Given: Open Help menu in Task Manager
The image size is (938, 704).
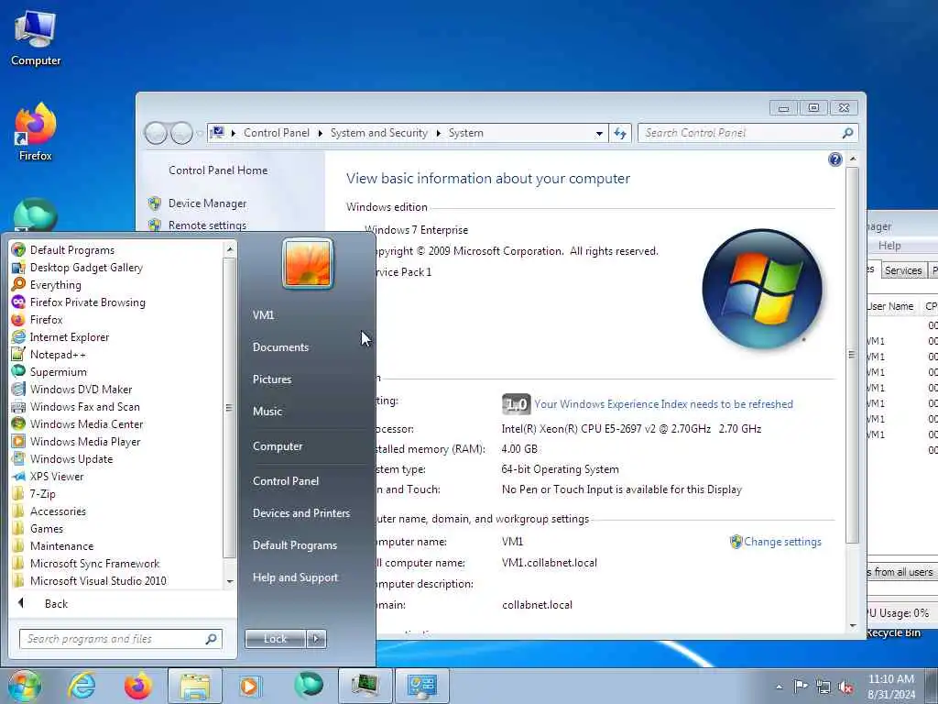Looking at the screenshot, I should [x=889, y=246].
